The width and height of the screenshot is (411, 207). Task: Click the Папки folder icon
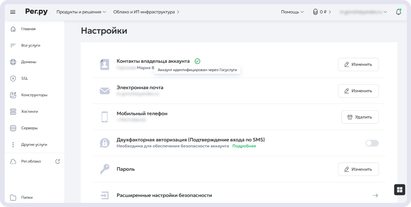(x=13, y=198)
